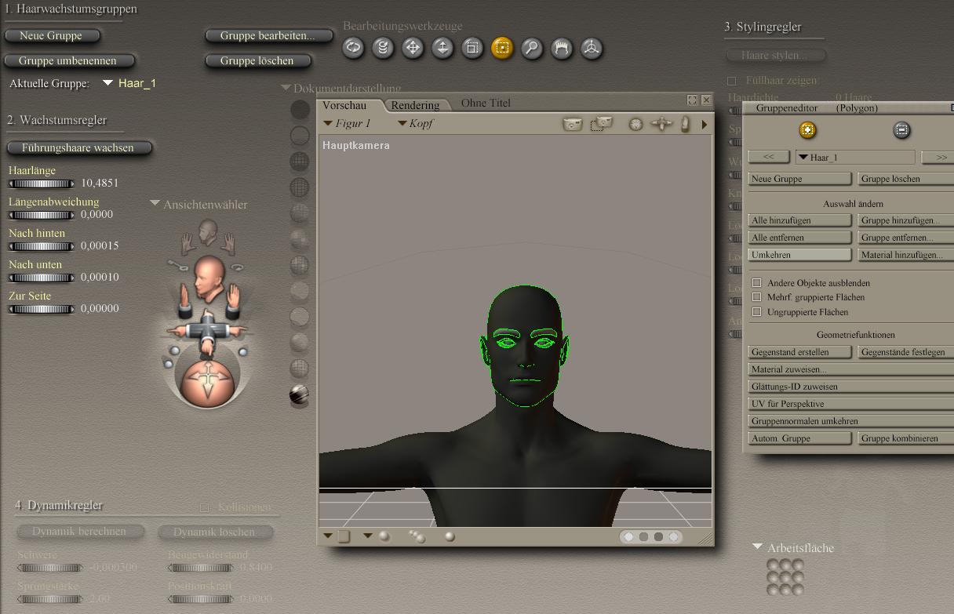
Task: Click Material zuweisen button
Action: point(851,369)
